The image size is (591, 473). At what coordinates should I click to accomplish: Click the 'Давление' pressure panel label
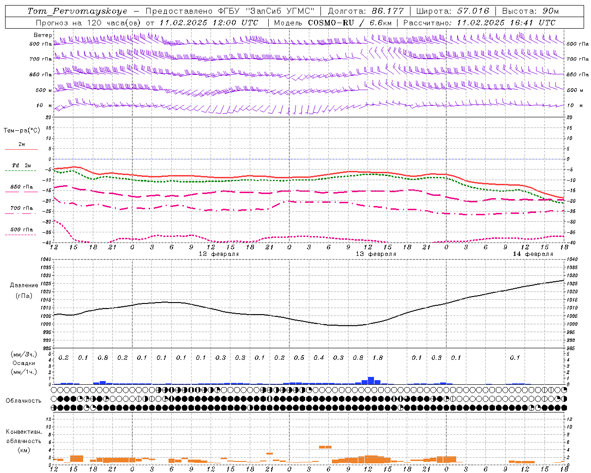(x=24, y=285)
